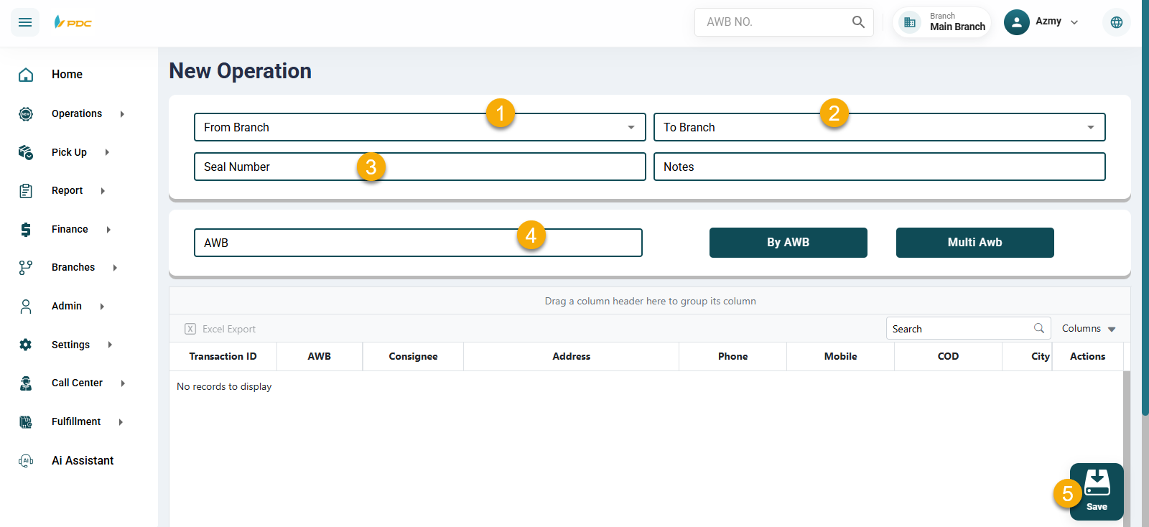1149x527 pixels.
Task: Click the AWB search magnifier icon
Action: point(858,22)
